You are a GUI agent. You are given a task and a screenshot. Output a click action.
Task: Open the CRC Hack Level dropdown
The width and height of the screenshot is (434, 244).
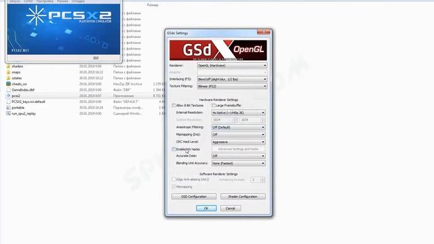pos(238,142)
